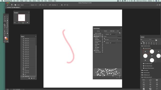Enable airbrush-style build-up in options bar
The image size is (161, 90).
click(x=50, y=5)
